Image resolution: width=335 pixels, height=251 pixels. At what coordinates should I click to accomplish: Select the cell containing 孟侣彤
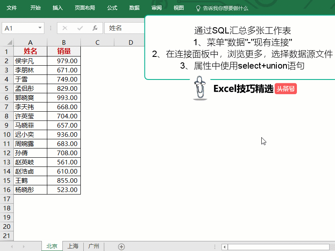[x=30, y=88]
